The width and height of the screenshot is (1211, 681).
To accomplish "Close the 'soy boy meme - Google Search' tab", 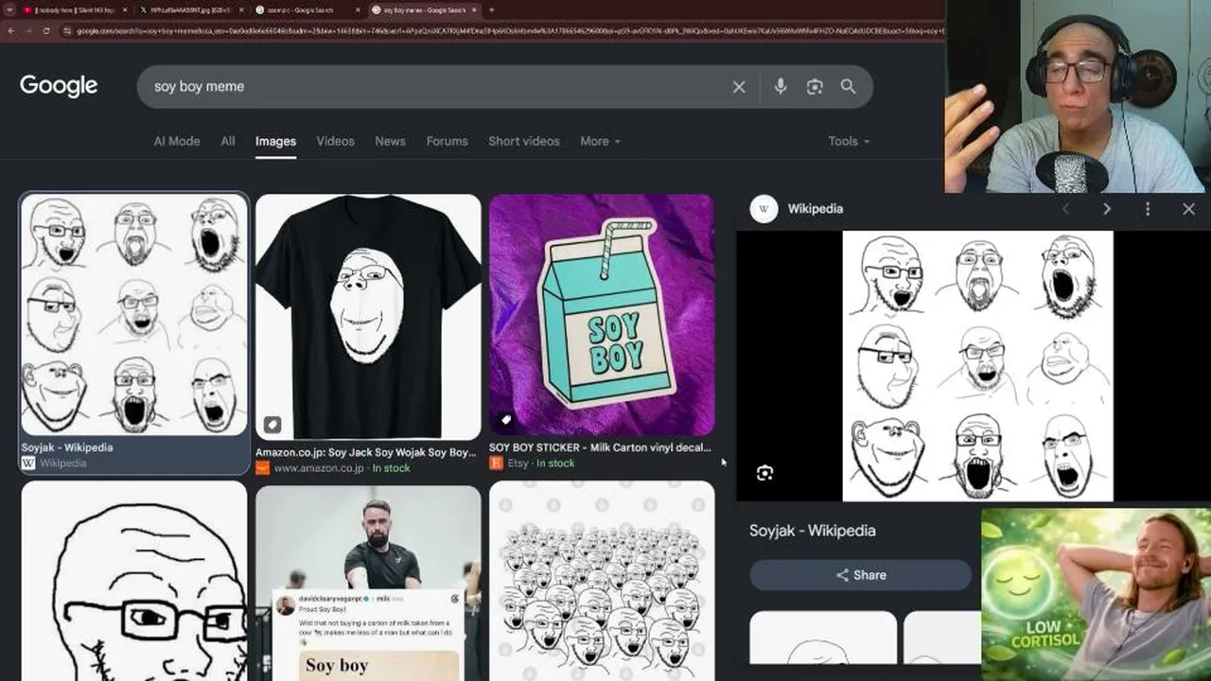I will click(474, 9).
